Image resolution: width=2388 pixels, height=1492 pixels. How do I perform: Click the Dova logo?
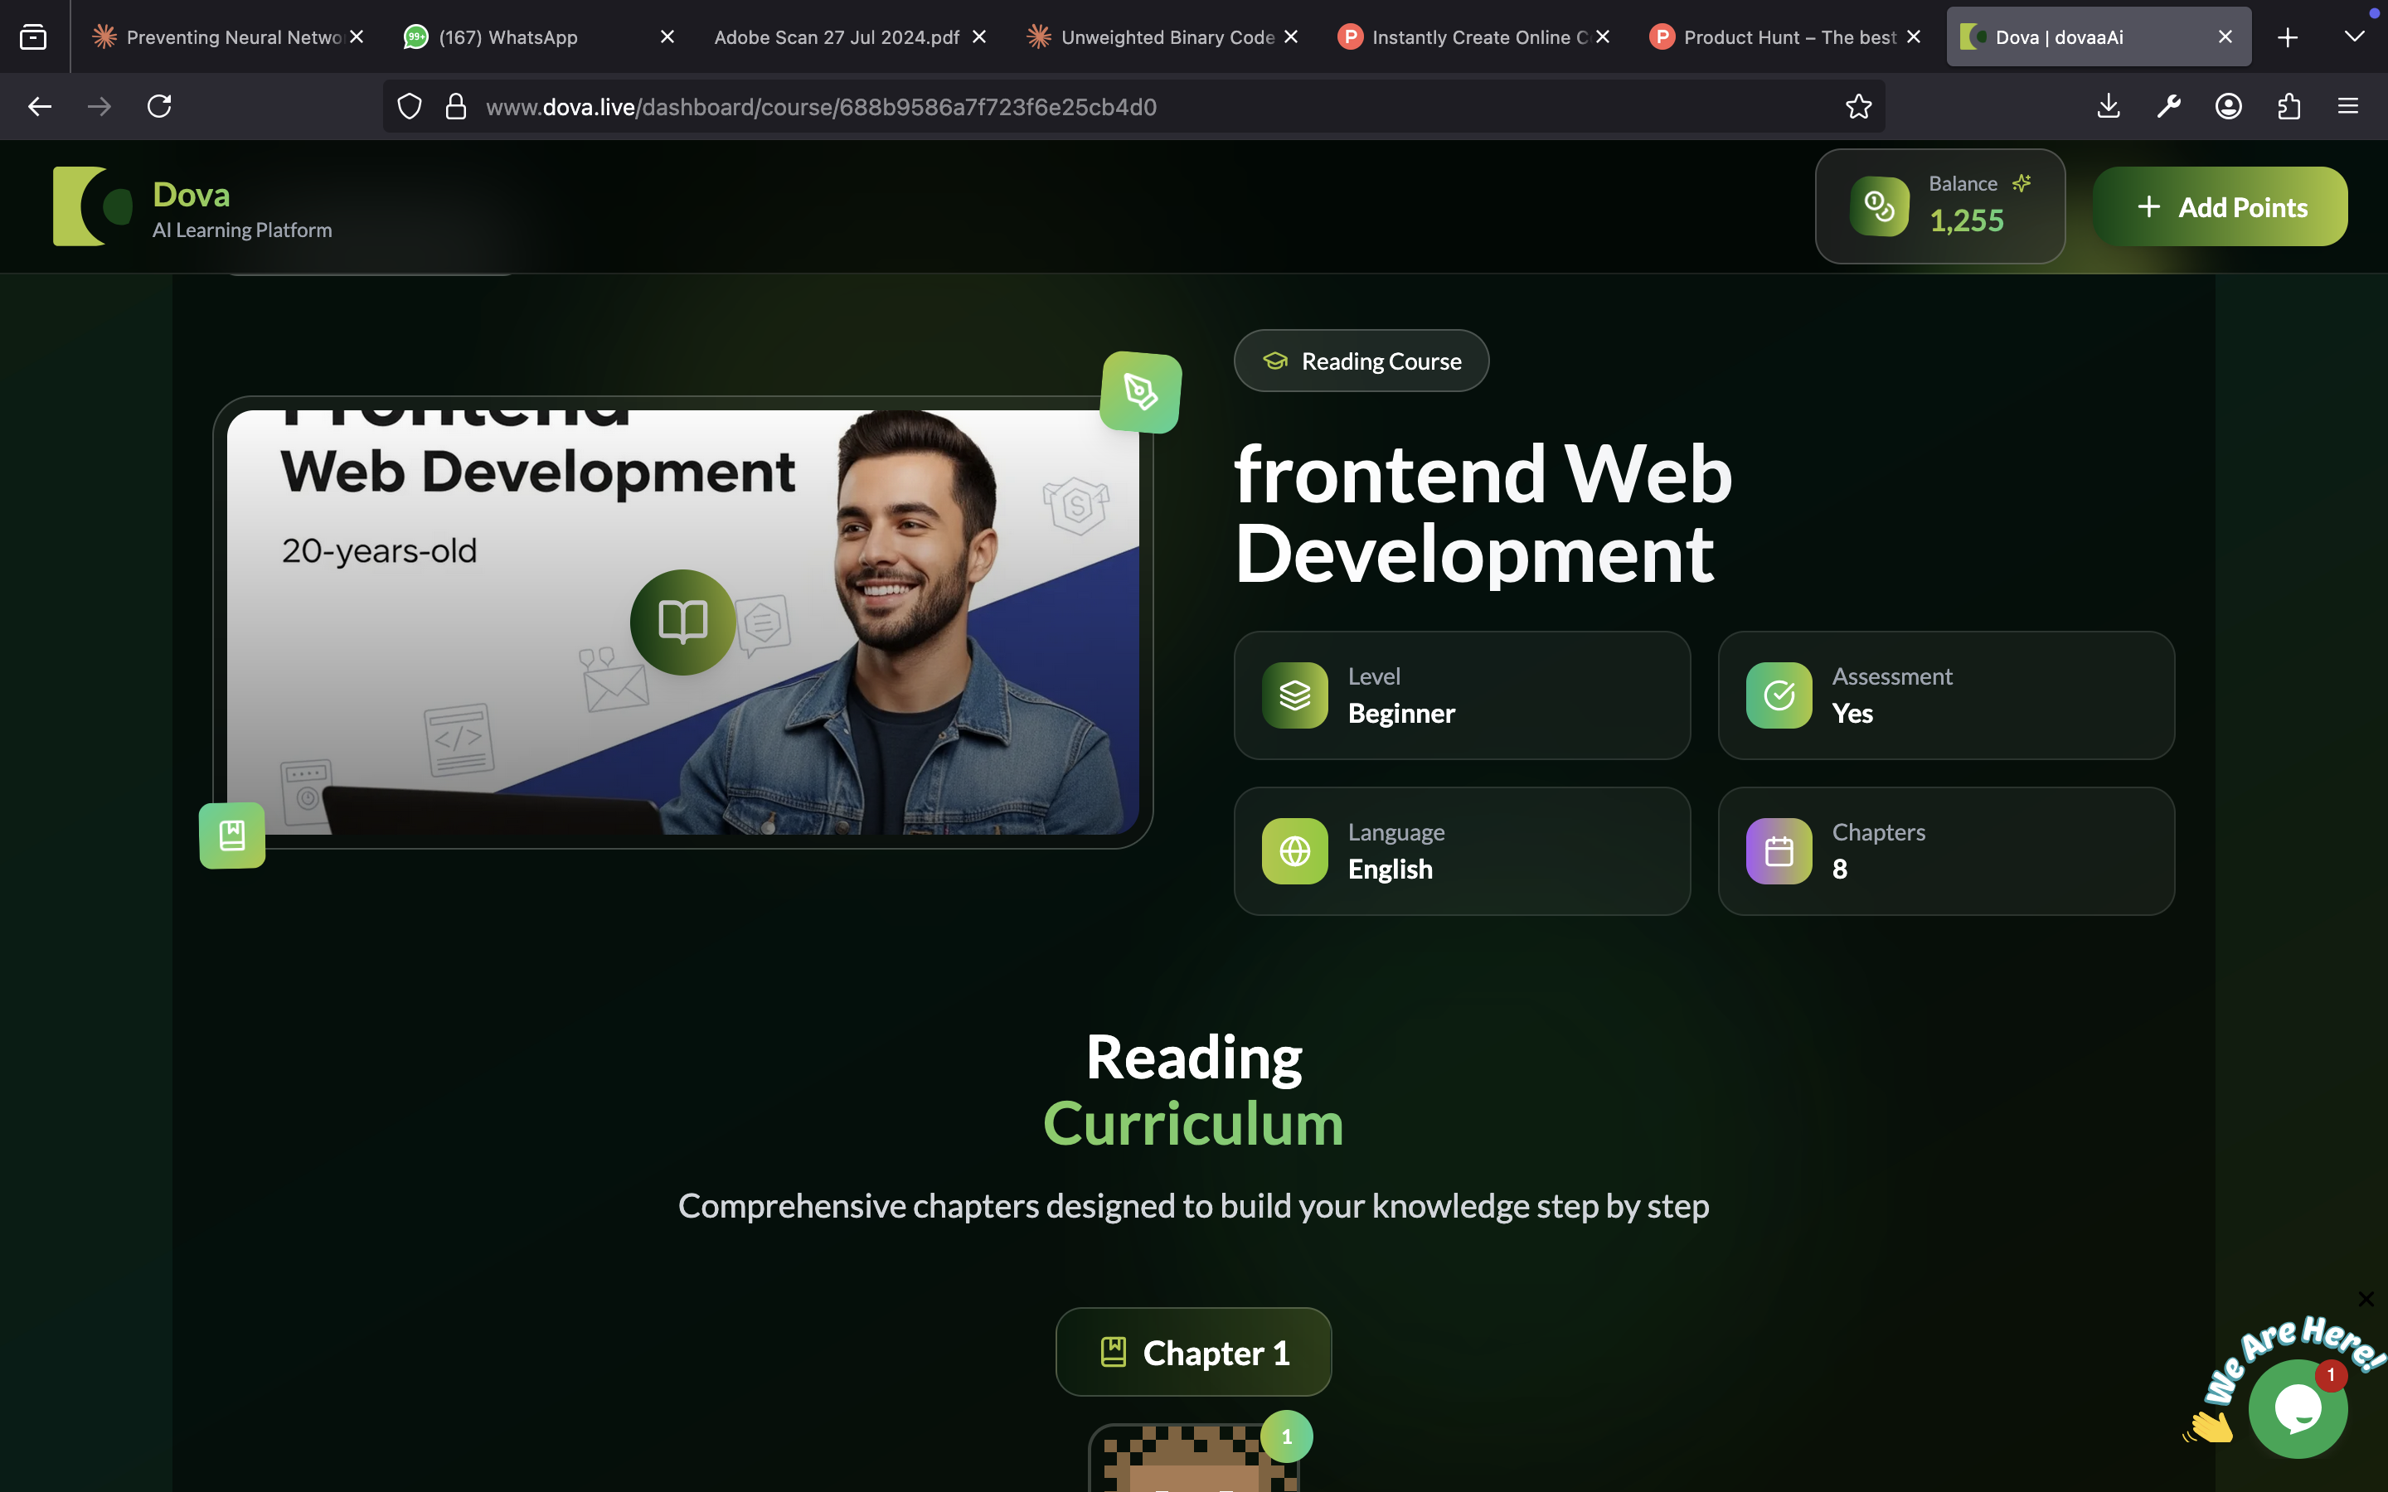[x=94, y=206]
